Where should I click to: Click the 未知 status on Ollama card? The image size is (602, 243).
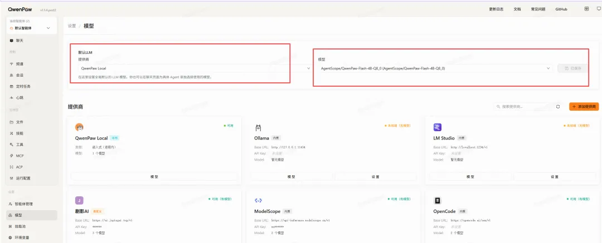(397, 126)
